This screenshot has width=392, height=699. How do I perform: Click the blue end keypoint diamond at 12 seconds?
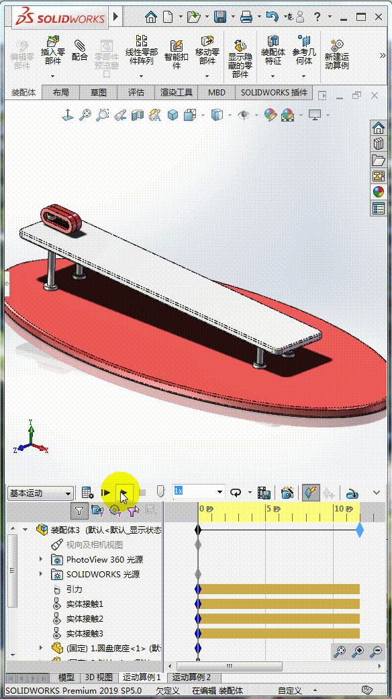(360, 530)
